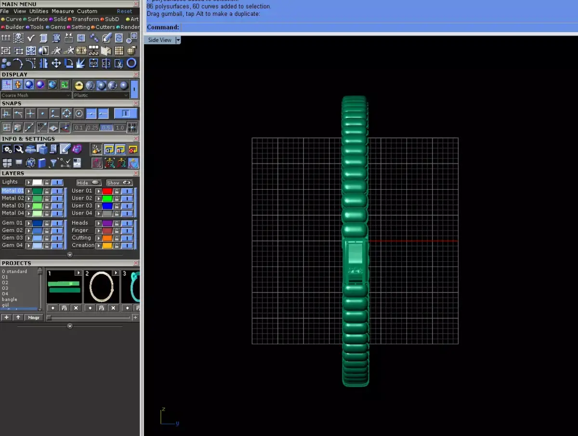This screenshot has height=436, width=578.
Task: Click the grid snap icon beside 1.0
Action: coord(132,128)
